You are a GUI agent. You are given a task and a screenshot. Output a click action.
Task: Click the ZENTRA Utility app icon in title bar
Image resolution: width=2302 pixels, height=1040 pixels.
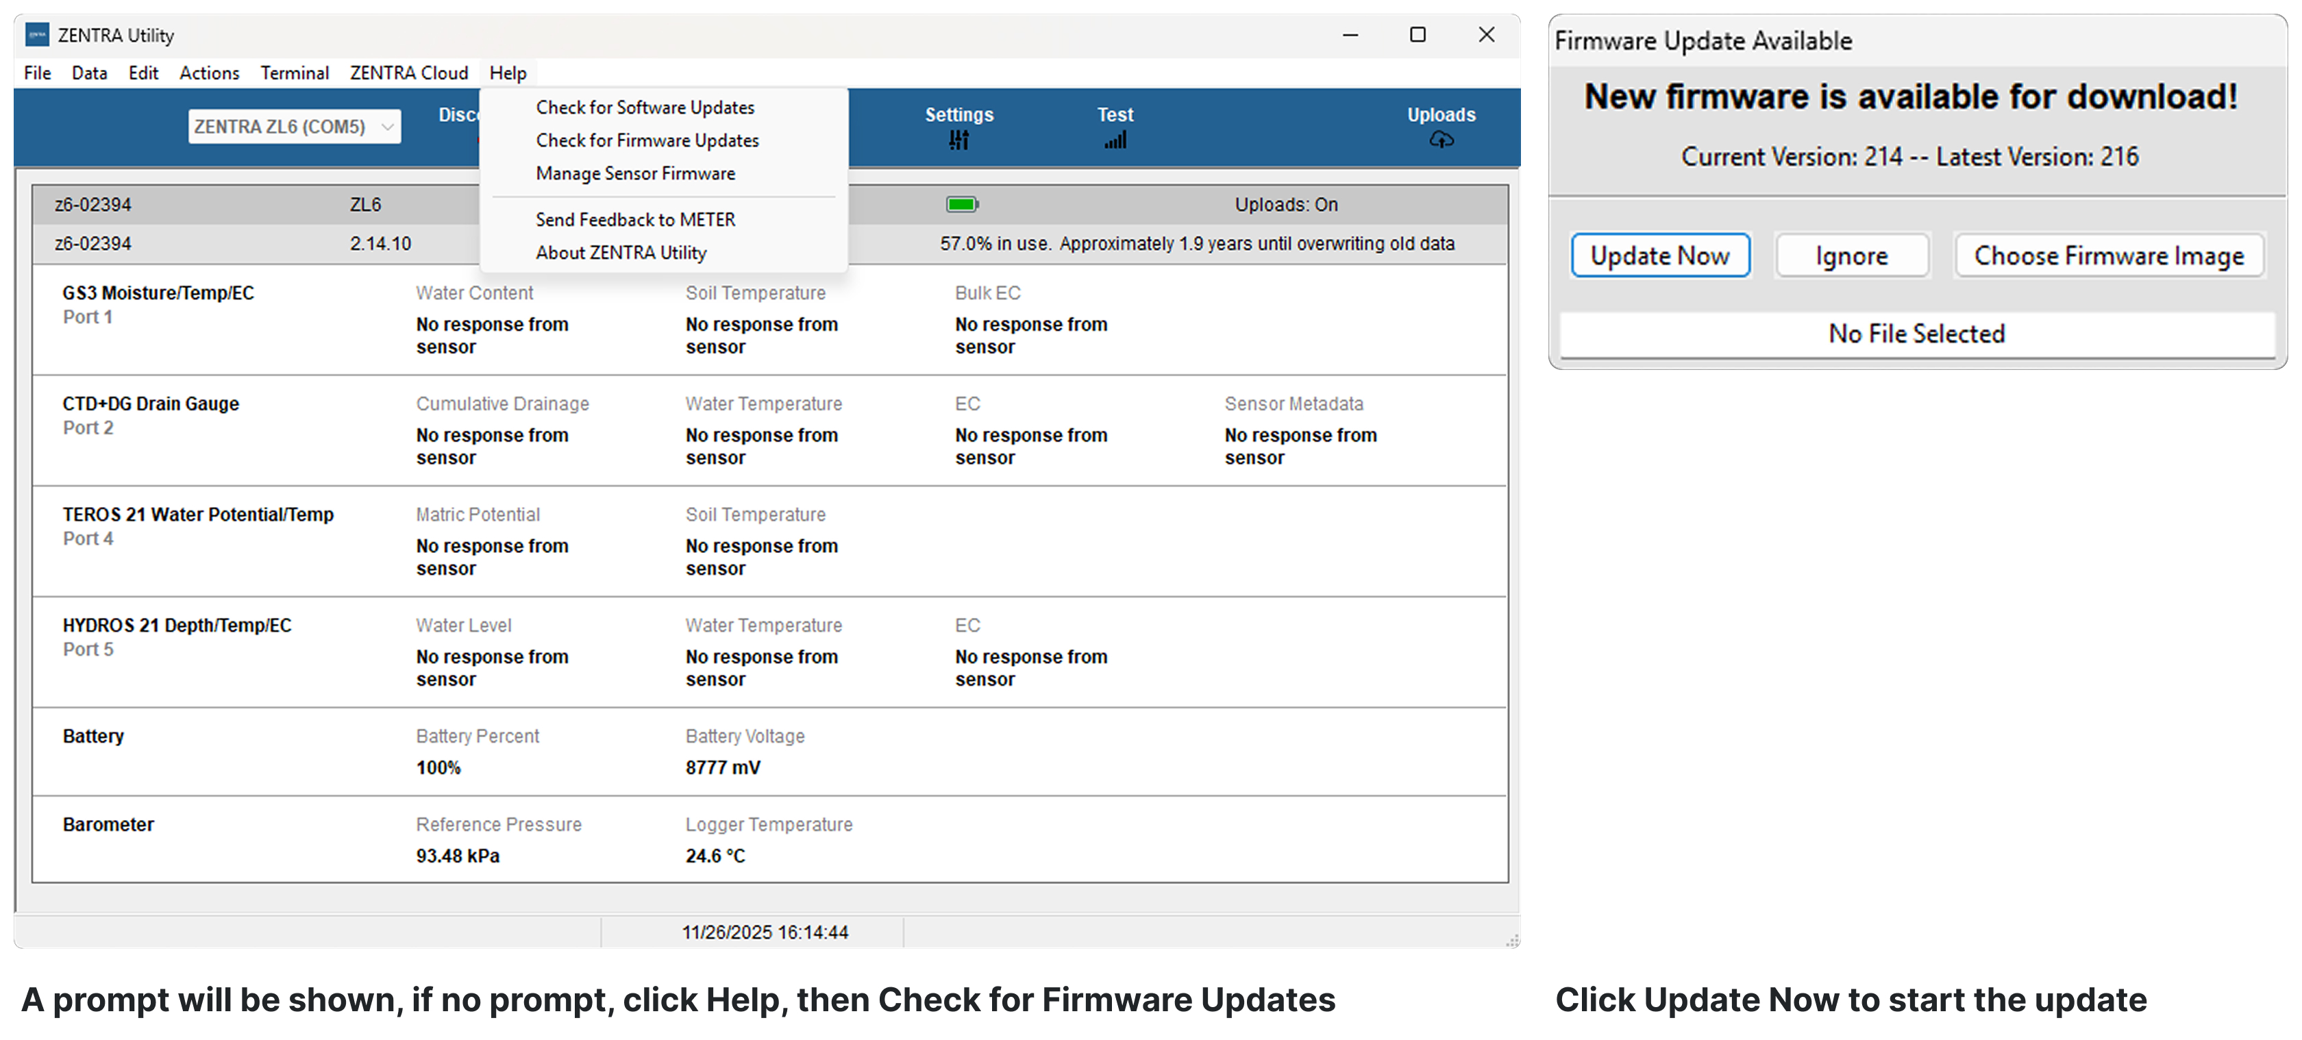coord(36,36)
